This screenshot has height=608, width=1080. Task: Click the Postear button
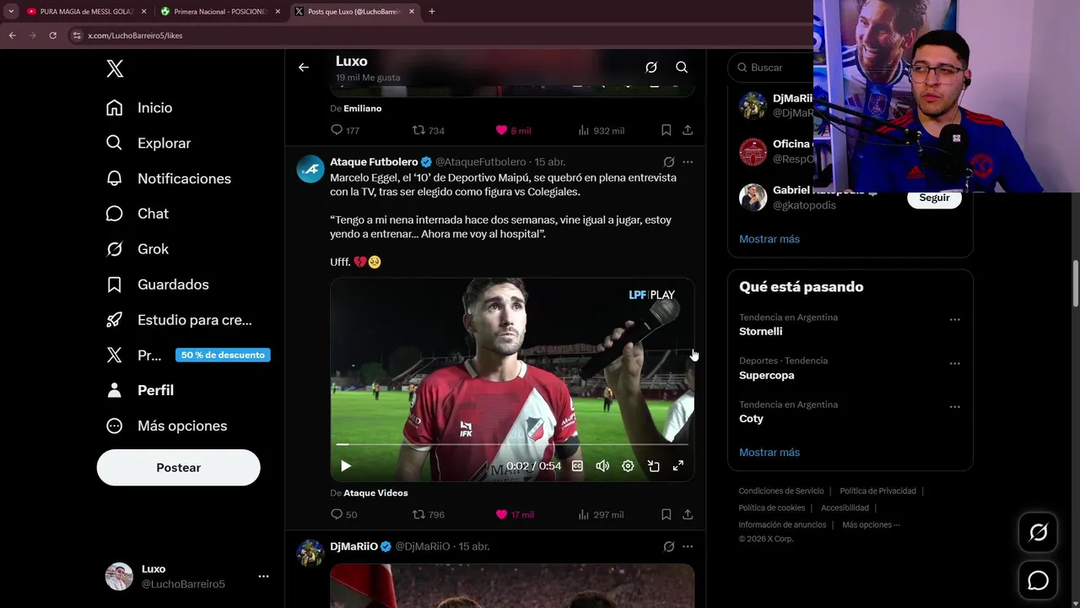click(x=178, y=467)
